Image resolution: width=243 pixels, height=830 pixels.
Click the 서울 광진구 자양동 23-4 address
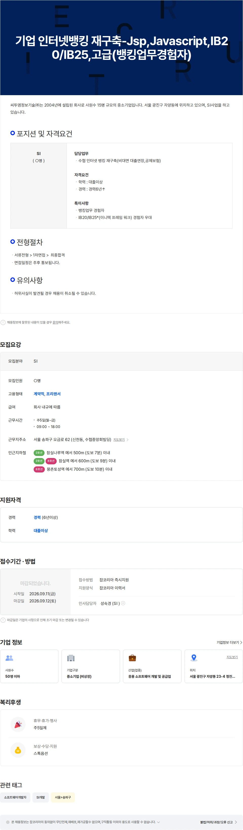point(212,676)
